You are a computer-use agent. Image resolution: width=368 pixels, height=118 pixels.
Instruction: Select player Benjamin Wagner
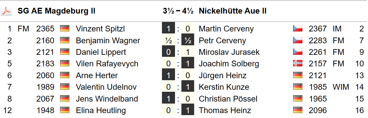pos(108,40)
